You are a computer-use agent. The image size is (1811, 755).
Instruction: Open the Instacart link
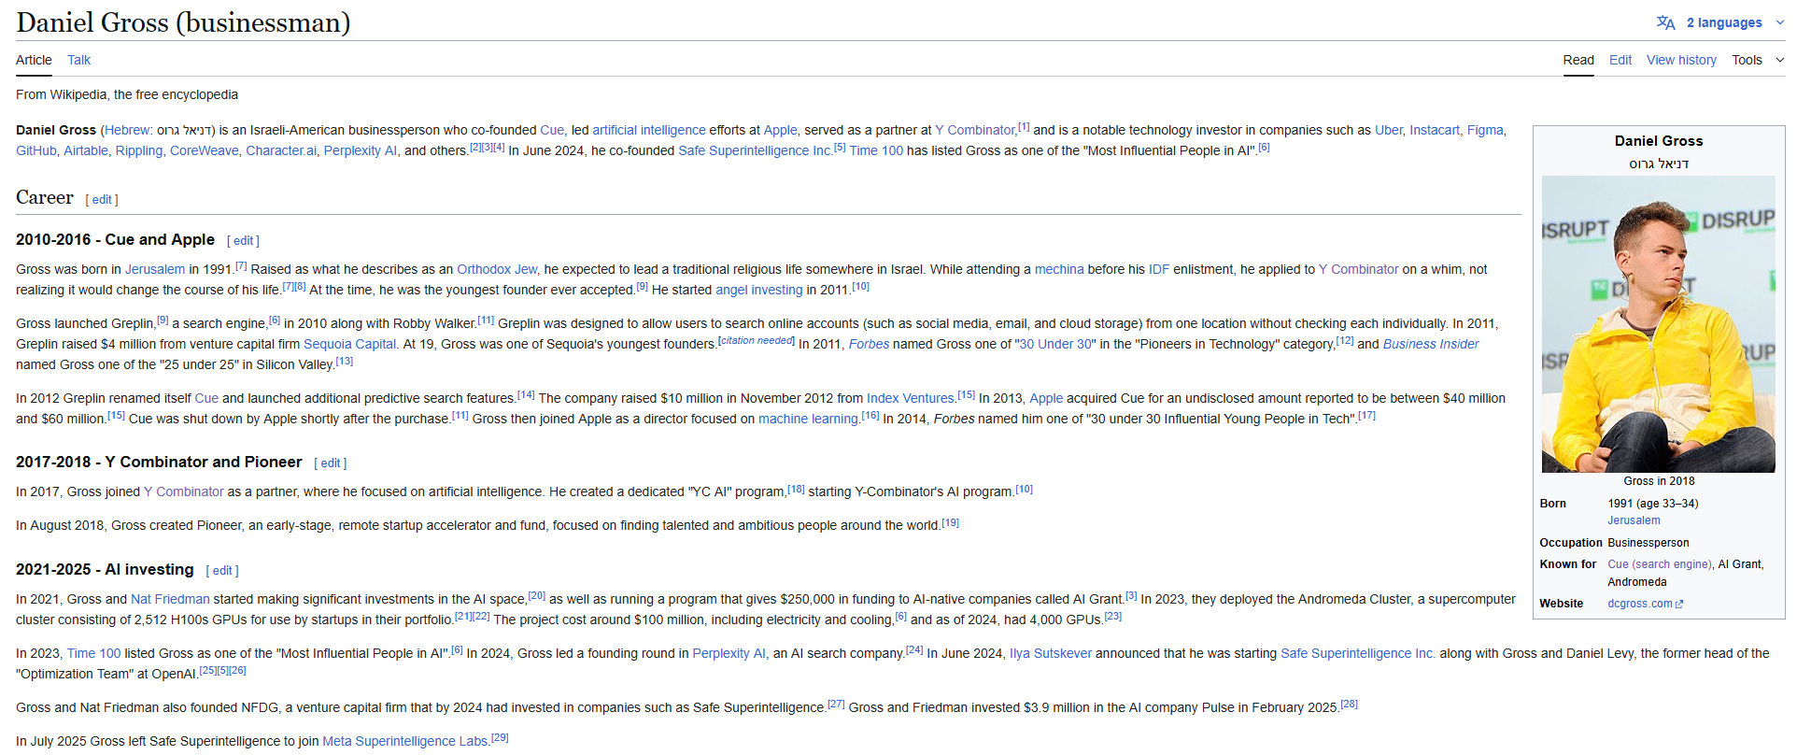1435,130
